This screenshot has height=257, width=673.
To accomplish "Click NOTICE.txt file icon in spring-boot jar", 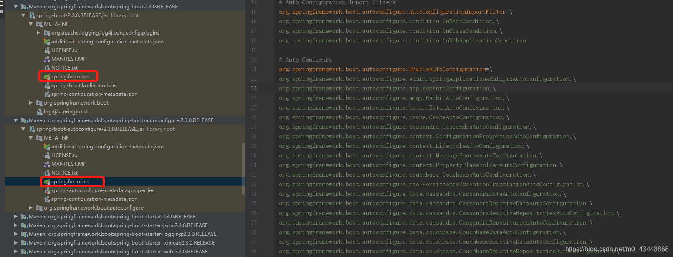I will 47,68.
